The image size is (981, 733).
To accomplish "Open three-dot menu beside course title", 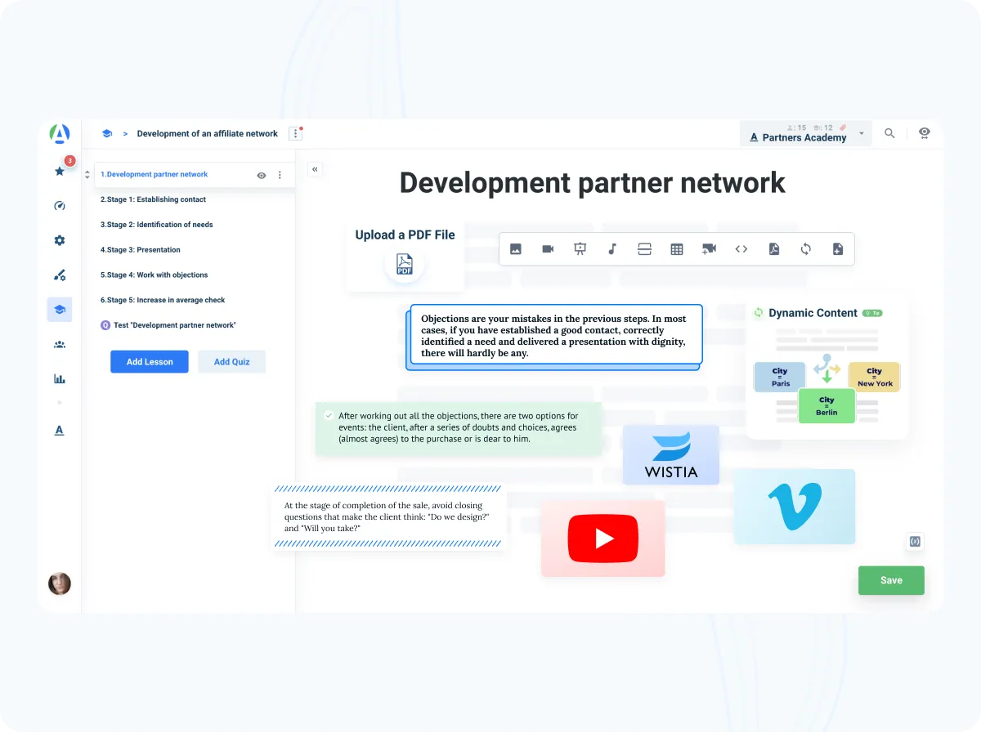I will point(296,134).
